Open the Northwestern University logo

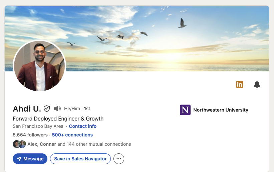[185, 110]
